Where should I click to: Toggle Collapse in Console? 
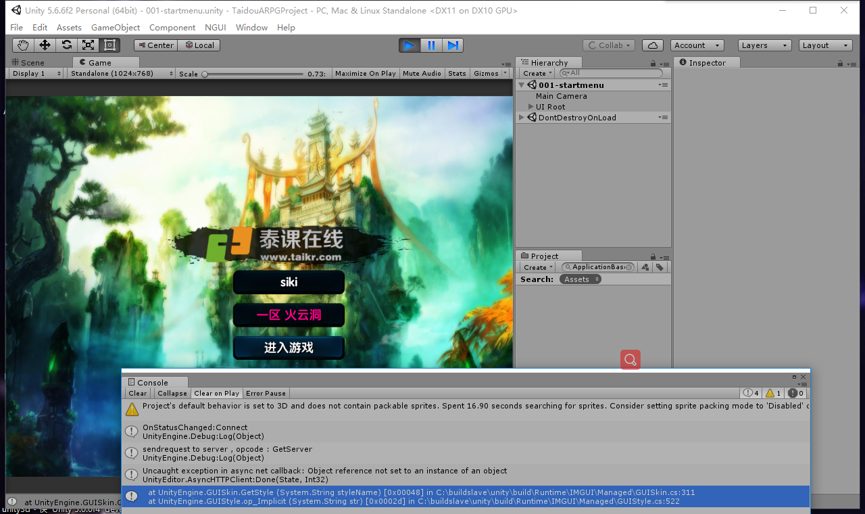pos(172,393)
